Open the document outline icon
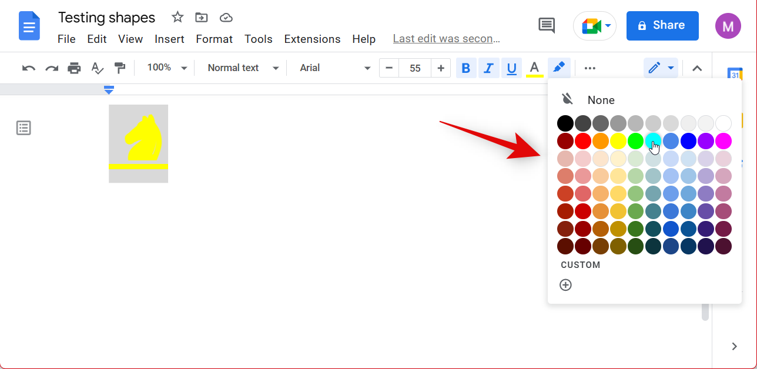The height and width of the screenshot is (369, 757). tap(24, 128)
